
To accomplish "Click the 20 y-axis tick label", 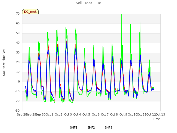I will click(x=18, y=62).
